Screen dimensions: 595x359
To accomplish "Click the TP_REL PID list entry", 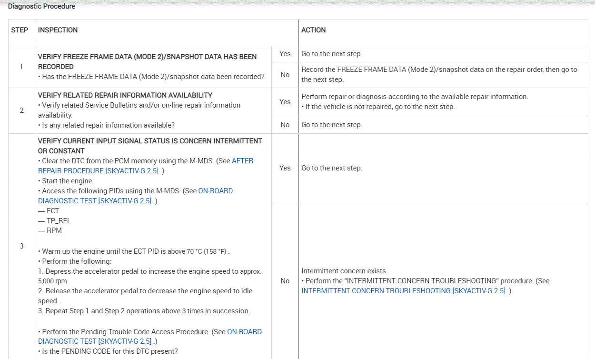I will click(58, 221).
